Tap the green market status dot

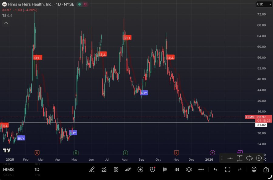click(x=80, y=4)
